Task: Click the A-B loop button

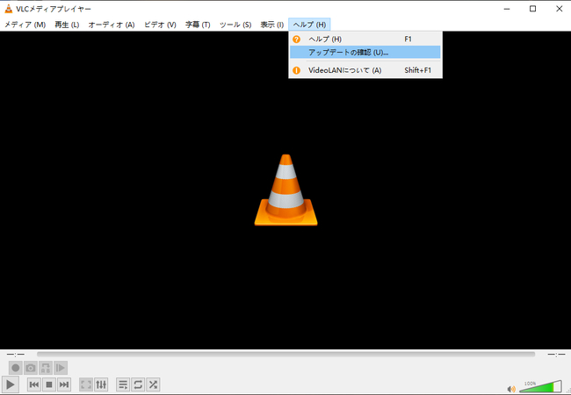Action: 46,368
